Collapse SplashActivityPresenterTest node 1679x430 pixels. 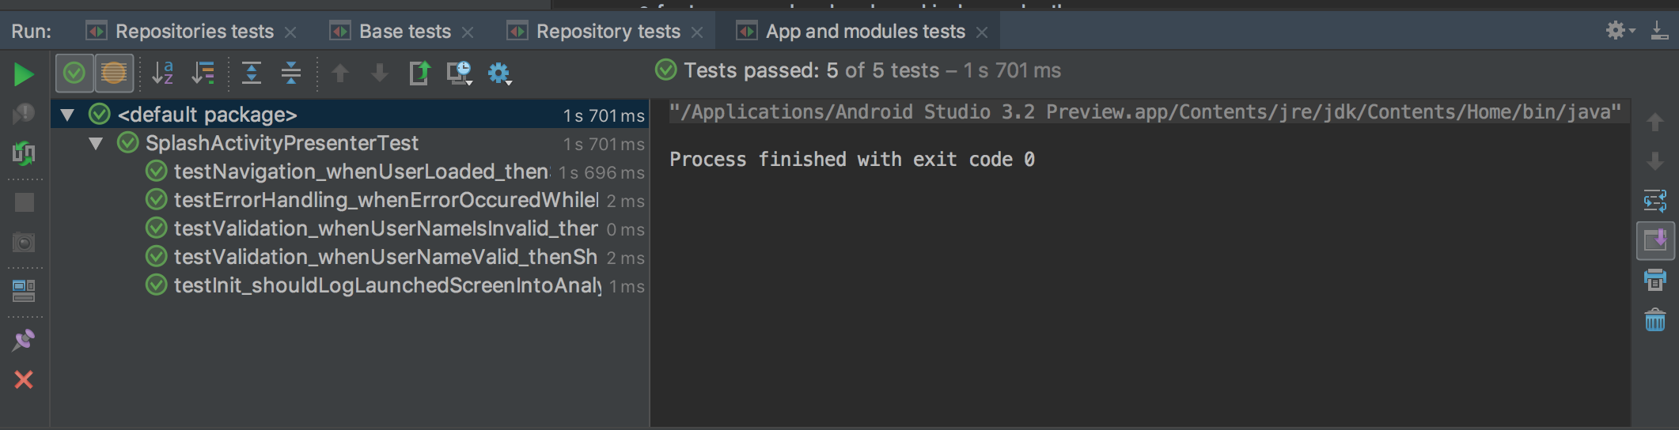pyautogui.click(x=96, y=144)
